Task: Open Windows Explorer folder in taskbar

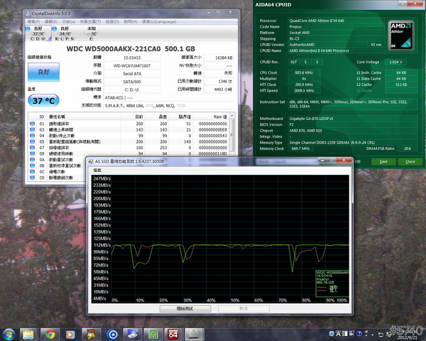Action: coord(29,333)
